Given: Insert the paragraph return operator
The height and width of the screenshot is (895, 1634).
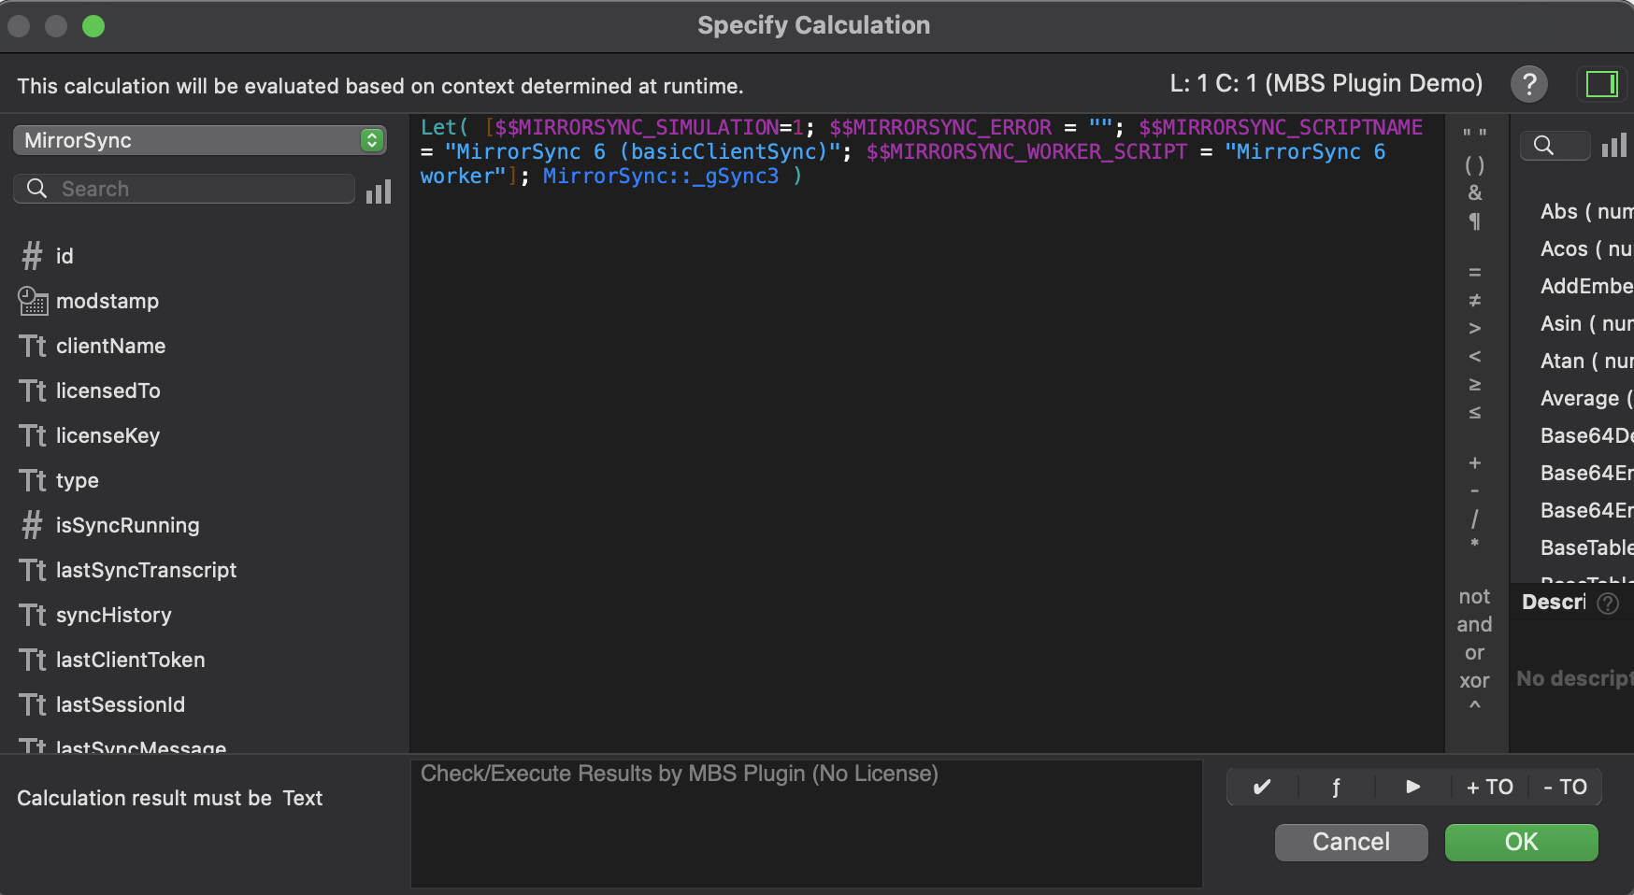Looking at the screenshot, I should [x=1474, y=221].
